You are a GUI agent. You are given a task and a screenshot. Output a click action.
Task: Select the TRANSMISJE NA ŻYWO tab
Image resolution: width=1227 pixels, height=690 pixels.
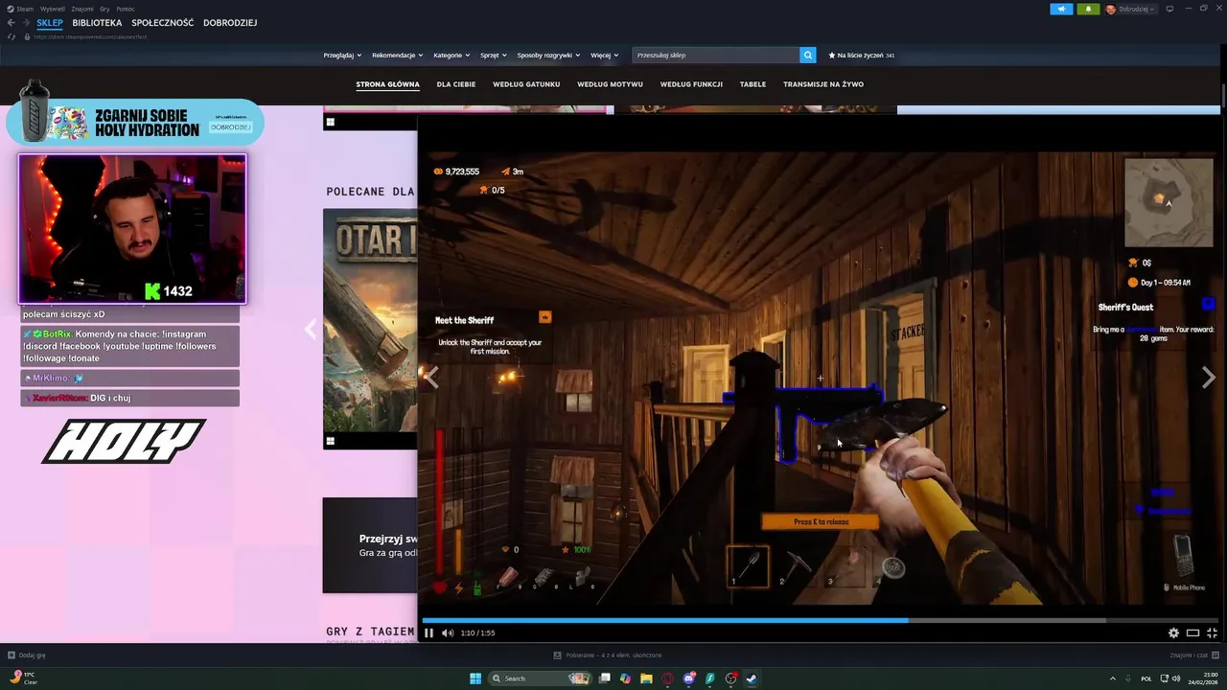click(x=823, y=84)
